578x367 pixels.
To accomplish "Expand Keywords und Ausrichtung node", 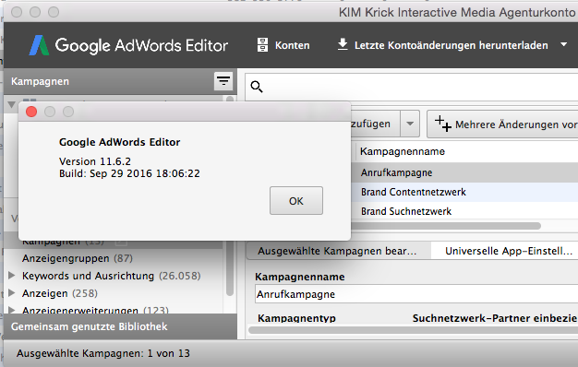I will point(12,275).
